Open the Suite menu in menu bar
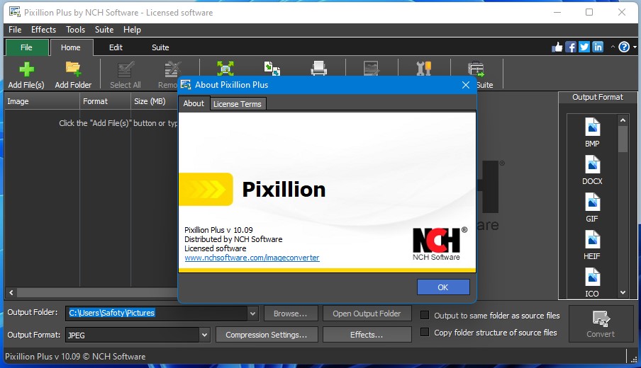641x368 pixels. coord(104,30)
